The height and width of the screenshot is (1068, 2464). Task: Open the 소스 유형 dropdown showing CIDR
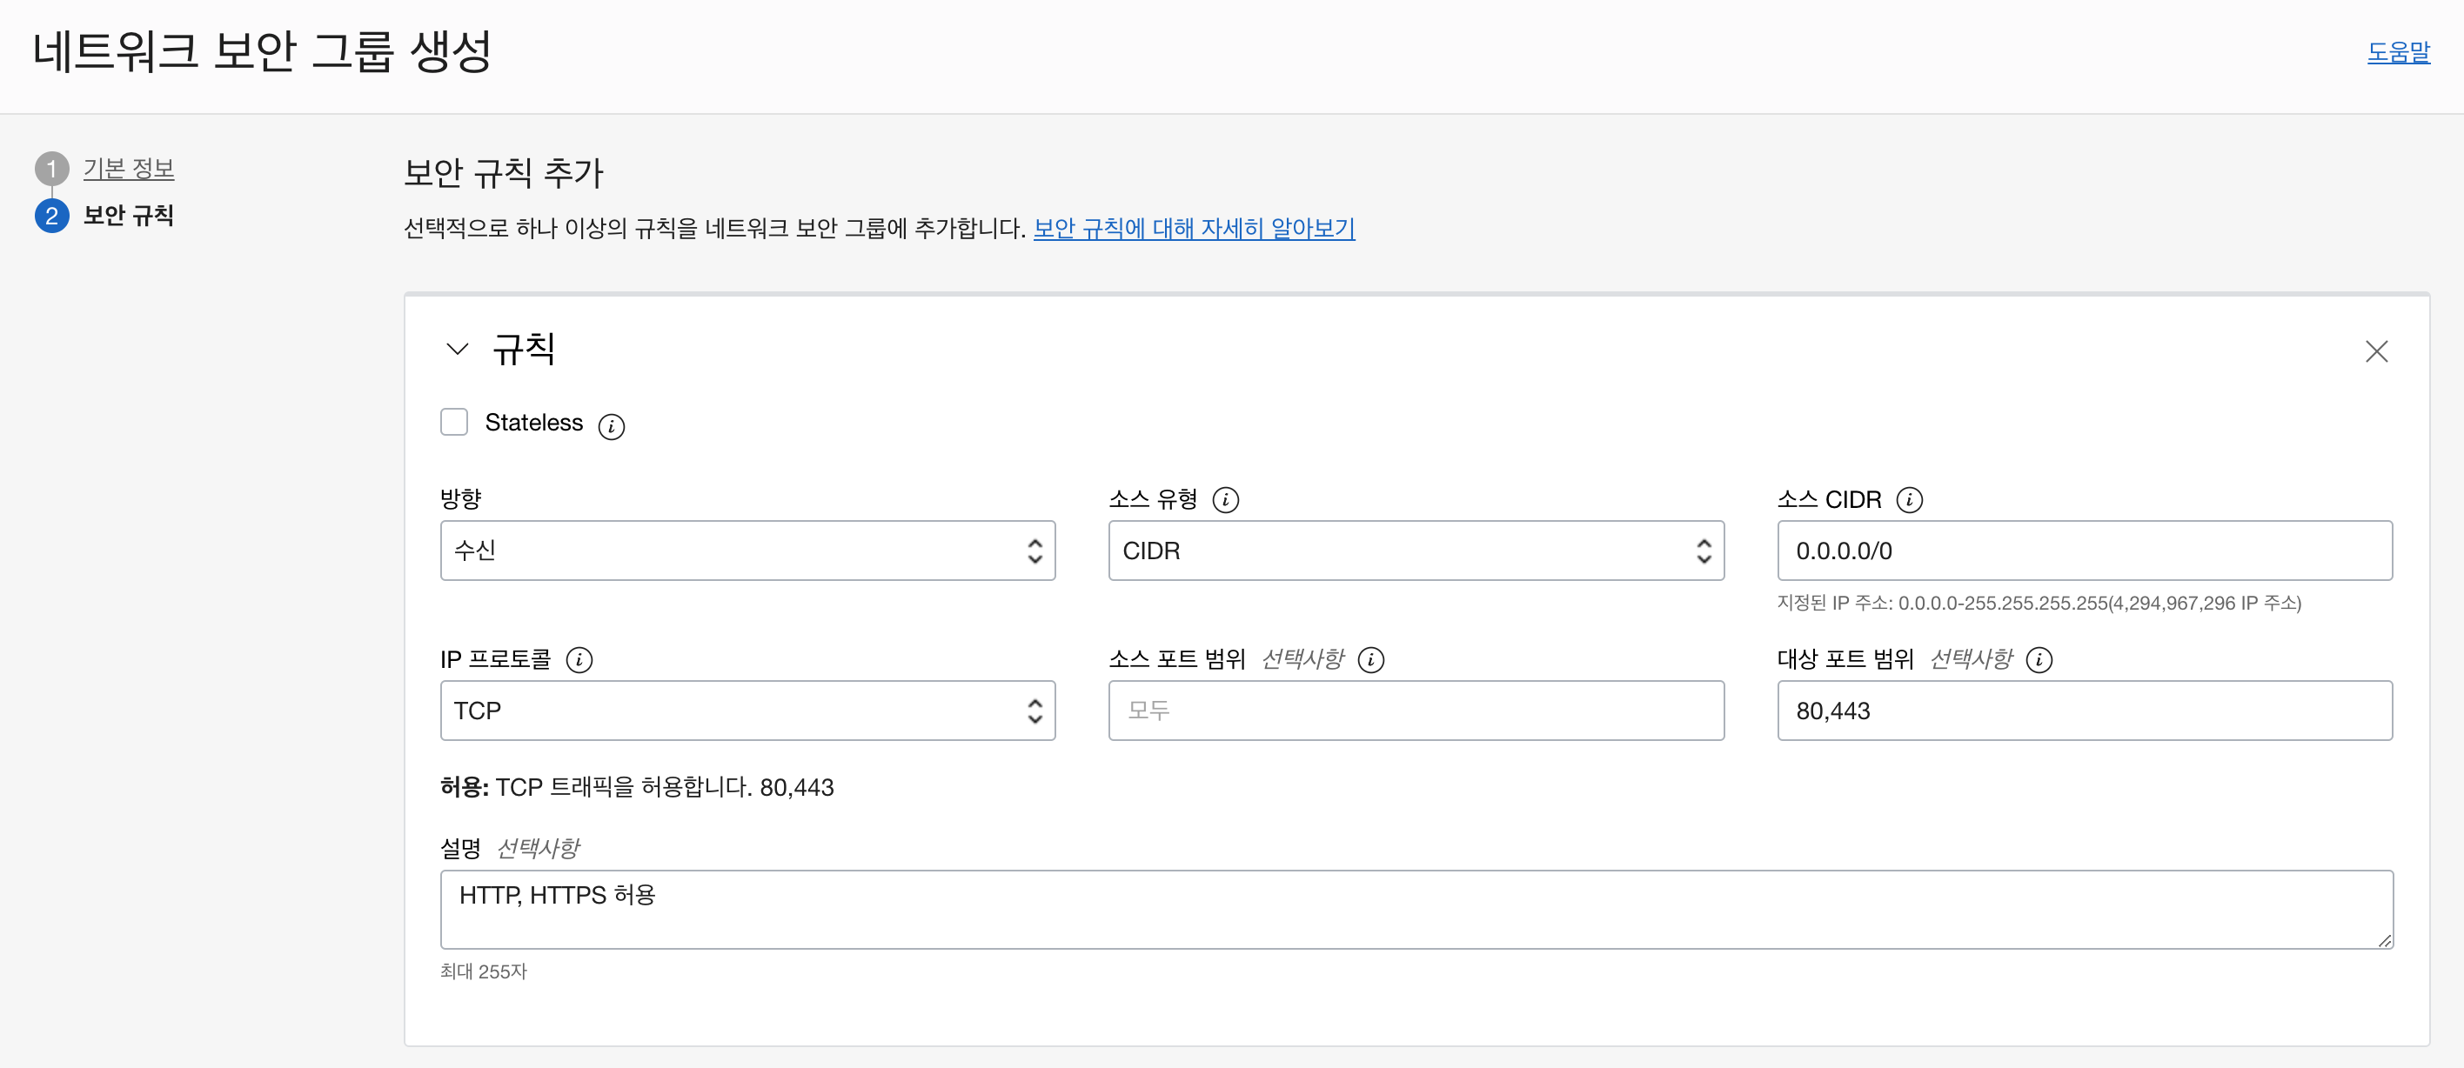(1415, 551)
